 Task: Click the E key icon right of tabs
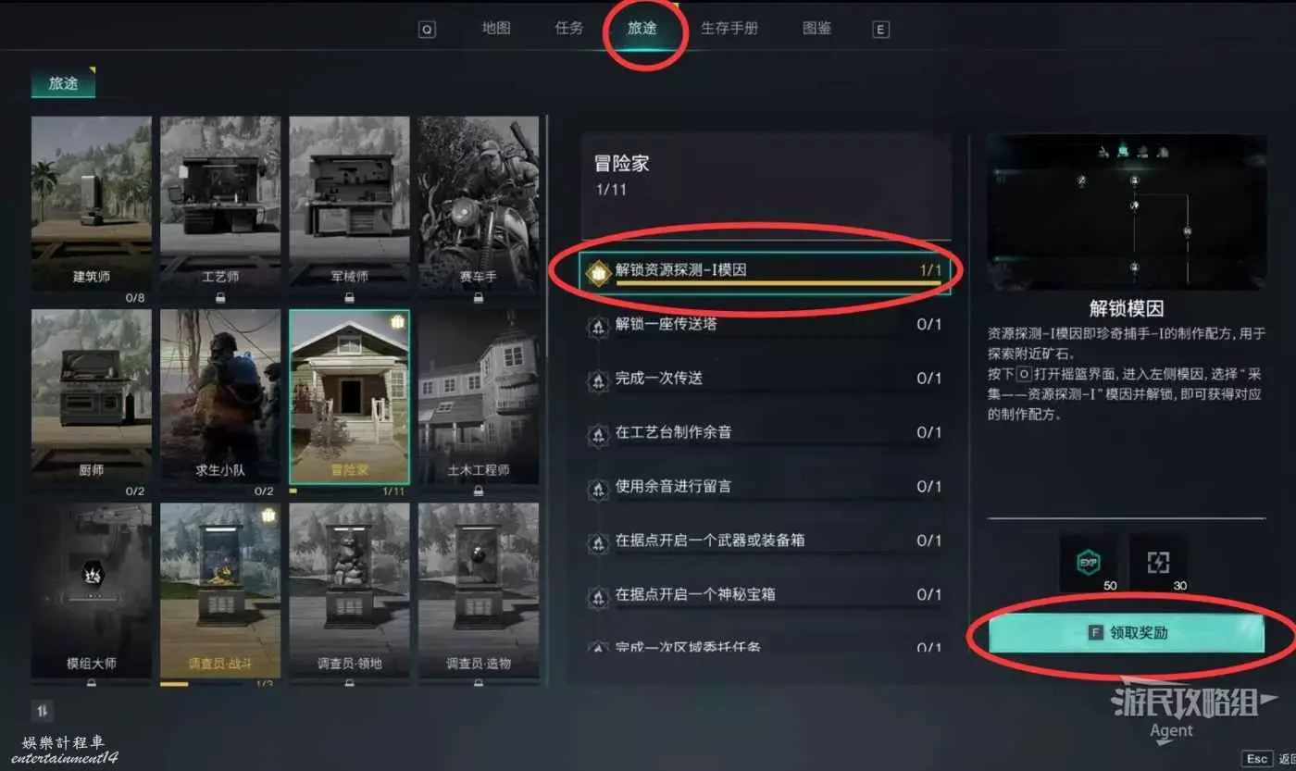(x=880, y=30)
